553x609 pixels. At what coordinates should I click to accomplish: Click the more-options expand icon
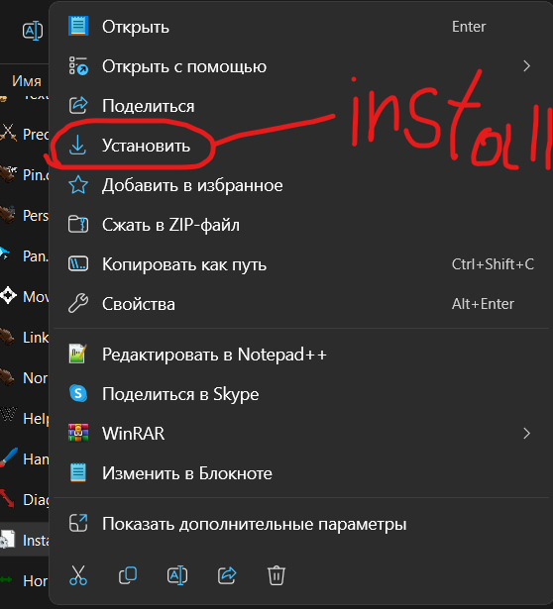[x=78, y=523]
